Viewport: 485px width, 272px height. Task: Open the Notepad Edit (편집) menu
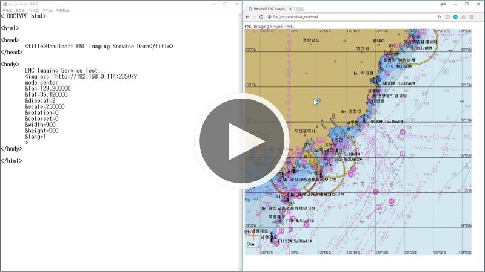pyautogui.click(x=20, y=10)
